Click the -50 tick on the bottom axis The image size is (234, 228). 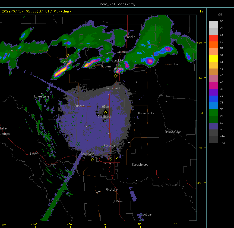click(x=69, y=224)
